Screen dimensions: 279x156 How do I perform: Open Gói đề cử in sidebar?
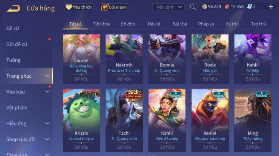[17, 44]
